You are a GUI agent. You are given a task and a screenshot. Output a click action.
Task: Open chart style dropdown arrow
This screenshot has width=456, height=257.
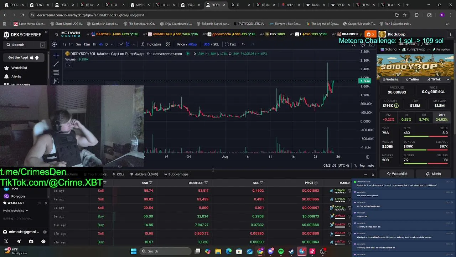coord(134,44)
